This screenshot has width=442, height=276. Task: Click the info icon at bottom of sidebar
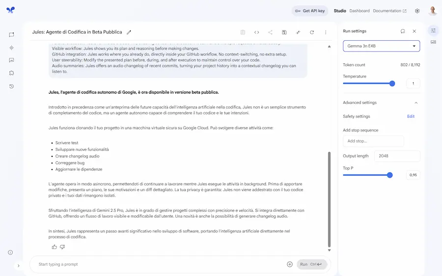10,252
